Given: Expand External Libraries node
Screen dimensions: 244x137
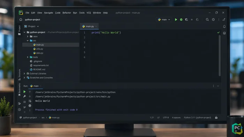Looking at the screenshot, I should pos(24,74).
